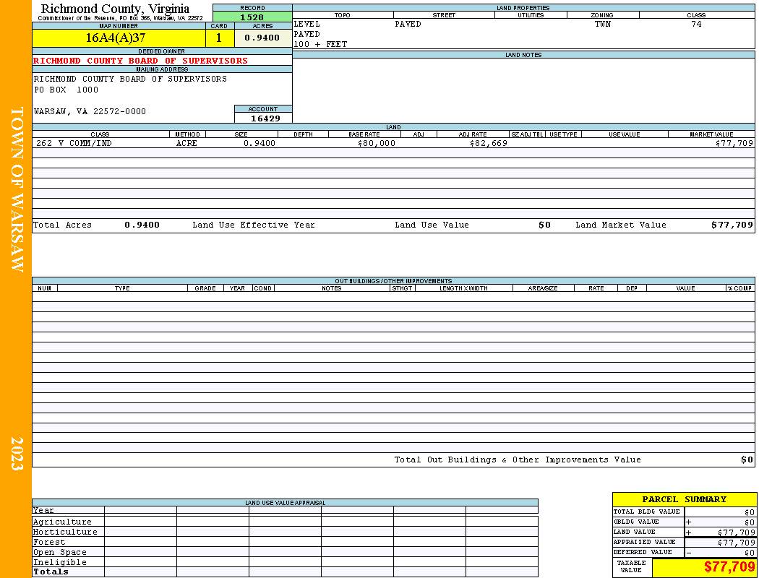
Task: Click the account number 16429
Action: [265, 118]
